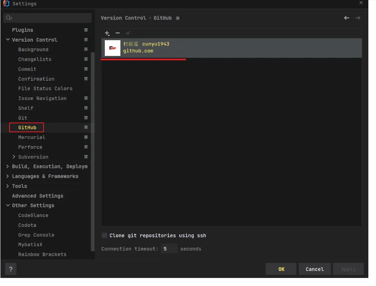Open Issue Navigation settings
376x286 pixels.
[x=42, y=98]
